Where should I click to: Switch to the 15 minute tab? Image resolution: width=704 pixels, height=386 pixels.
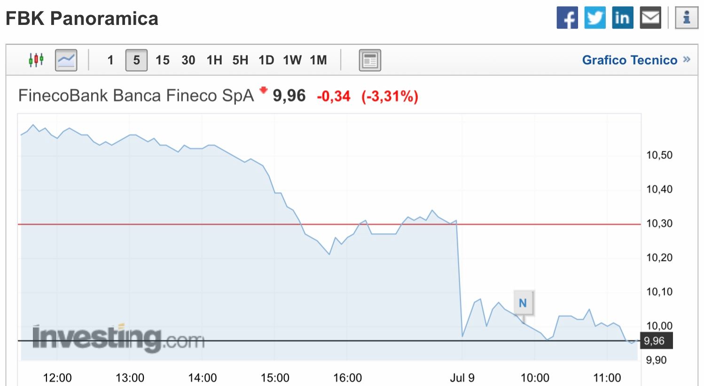pos(162,60)
